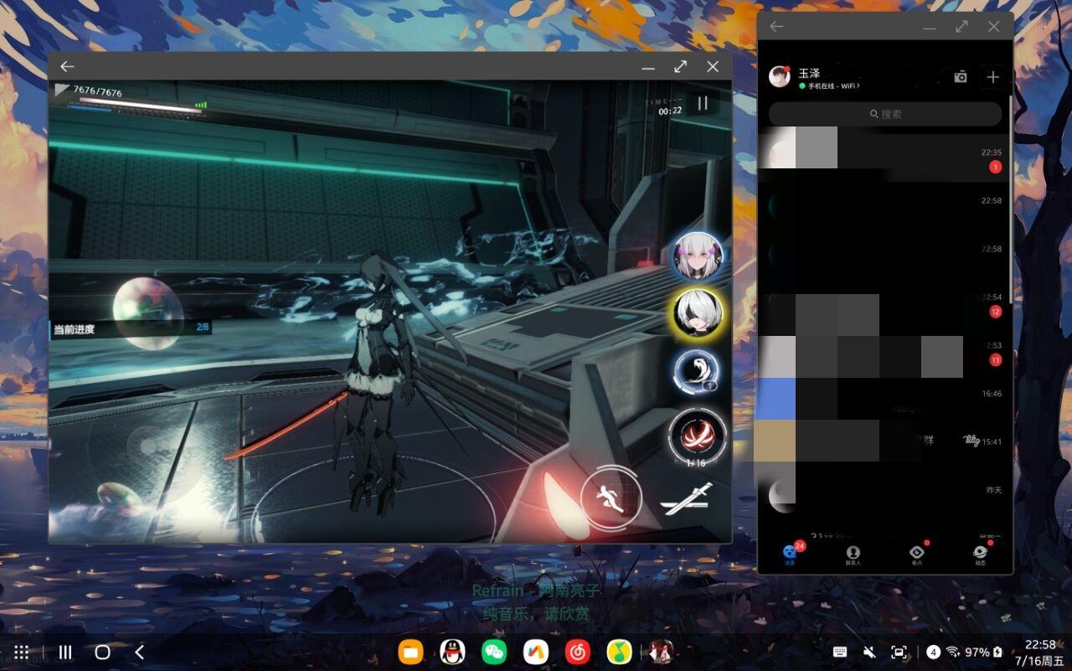Open the colorful M app in taskbar
1072x671 pixels.
(536, 652)
